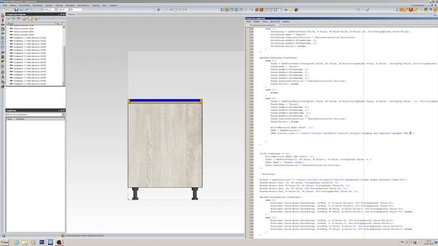Viewport: 438px width, 246px height.
Task: Open Photoshop from the taskbar
Action: tap(42, 243)
